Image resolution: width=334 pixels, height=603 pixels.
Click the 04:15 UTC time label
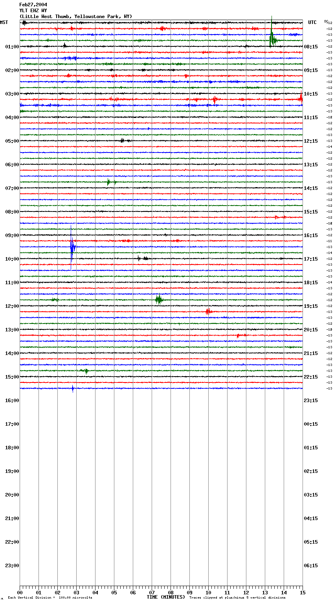click(311, 518)
